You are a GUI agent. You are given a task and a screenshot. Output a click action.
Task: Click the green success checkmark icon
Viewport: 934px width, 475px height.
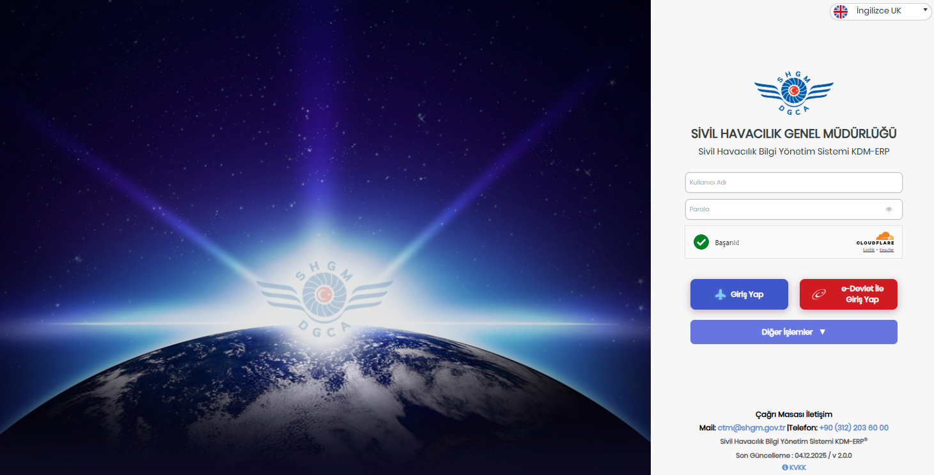point(701,242)
